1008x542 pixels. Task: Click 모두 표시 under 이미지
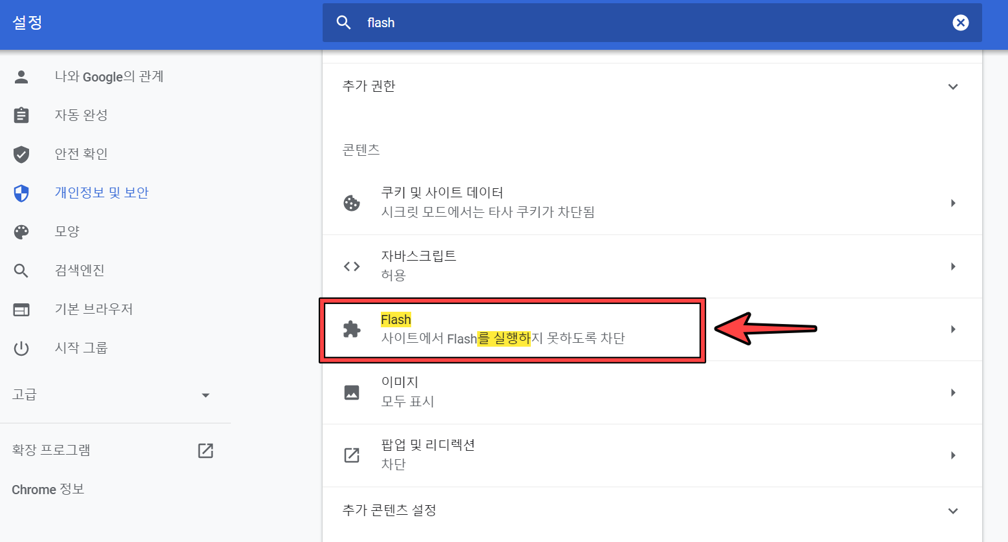[407, 402]
